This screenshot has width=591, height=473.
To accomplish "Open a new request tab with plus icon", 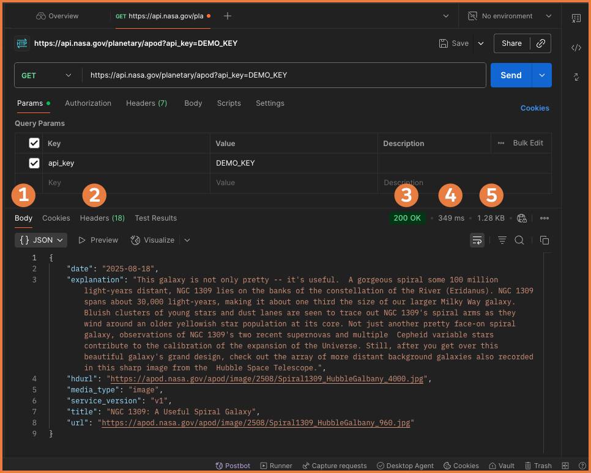I will pyautogui.click(x=227, y=16).
